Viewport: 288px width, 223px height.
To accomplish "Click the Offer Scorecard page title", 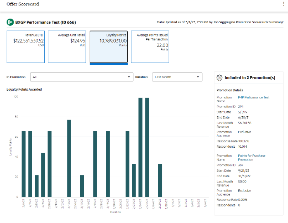I will pyautogui.click(x=23, y=4).
